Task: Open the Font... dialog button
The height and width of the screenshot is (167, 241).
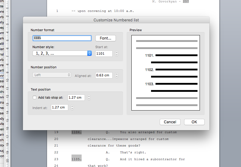Action: [105, 38]
